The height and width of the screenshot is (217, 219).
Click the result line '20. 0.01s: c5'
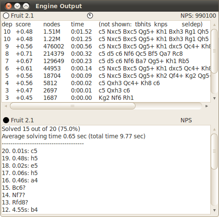click(x=19, y=151)
